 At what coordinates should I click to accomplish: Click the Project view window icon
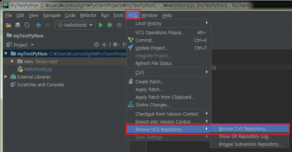(9, 45)
